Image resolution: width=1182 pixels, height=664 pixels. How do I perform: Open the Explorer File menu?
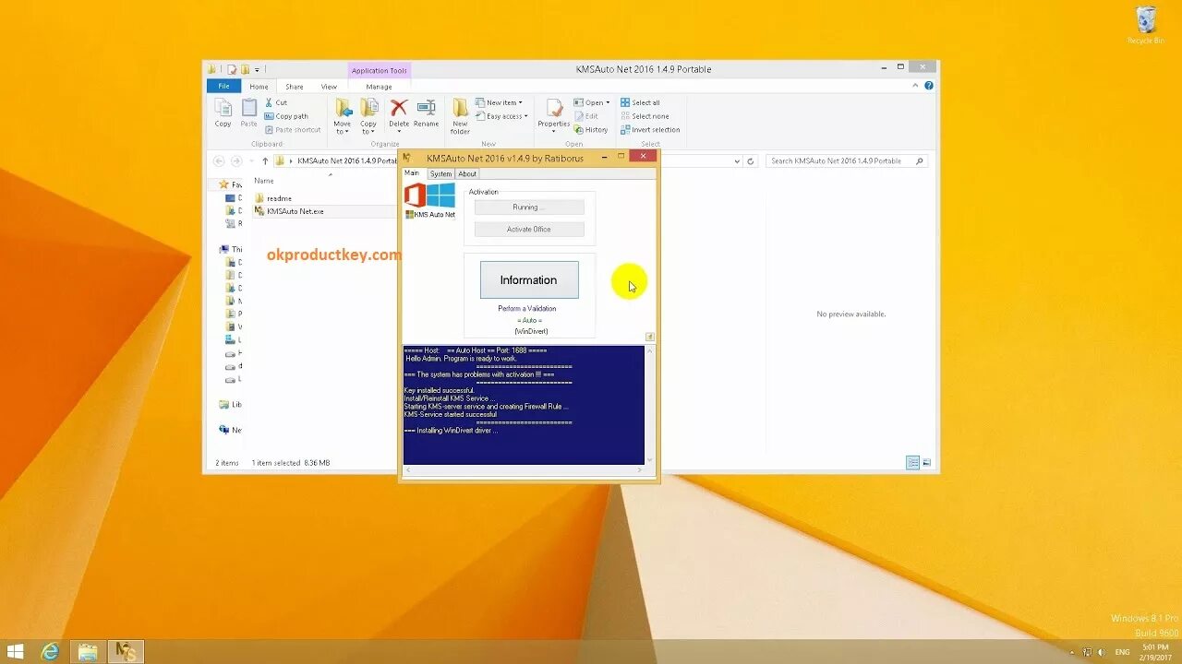pos(223,87)
